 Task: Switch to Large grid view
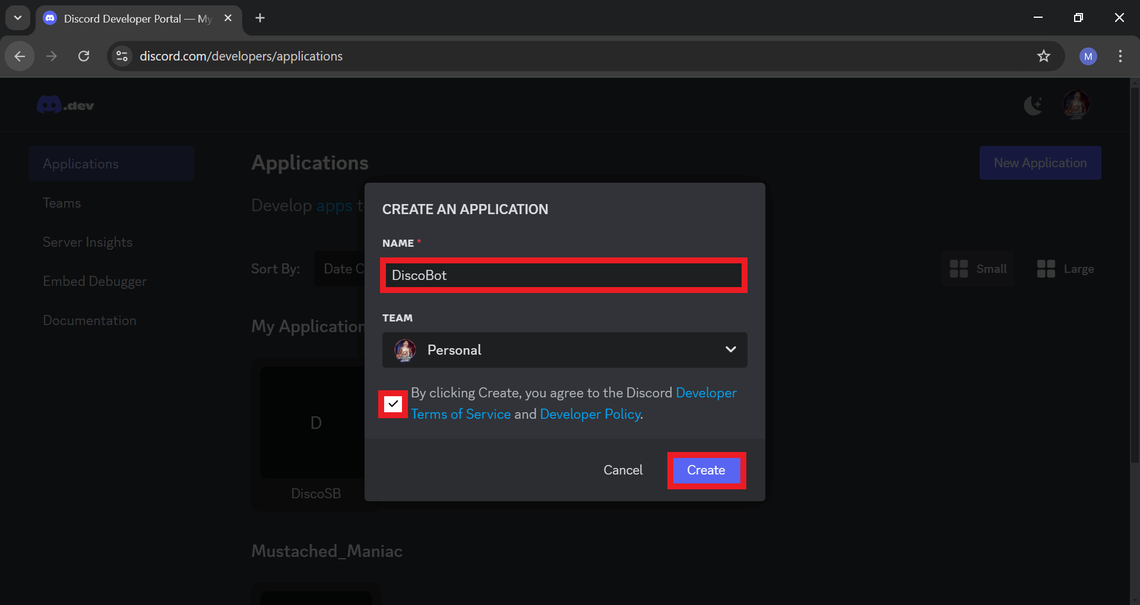coord(1065,269)
